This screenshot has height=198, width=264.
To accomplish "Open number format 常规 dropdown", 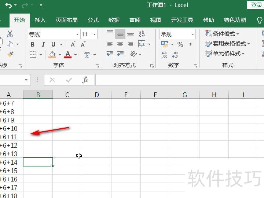I will point(193,34).
